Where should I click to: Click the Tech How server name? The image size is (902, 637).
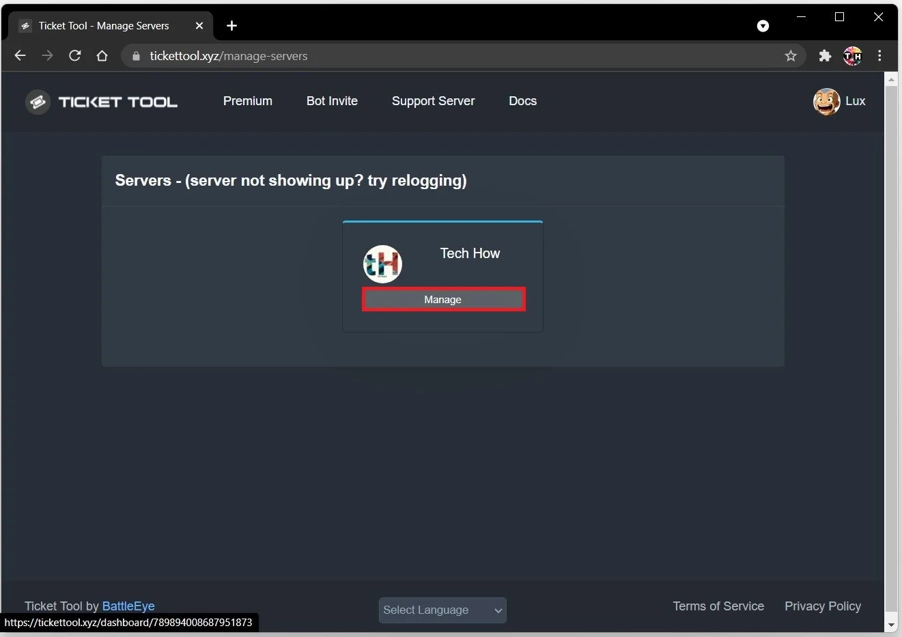click(x=470, y=253)
